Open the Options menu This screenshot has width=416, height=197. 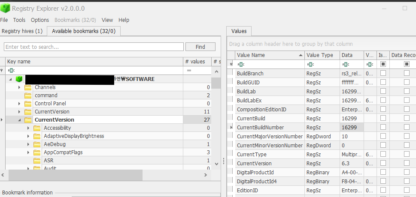[x=40, y=20]
